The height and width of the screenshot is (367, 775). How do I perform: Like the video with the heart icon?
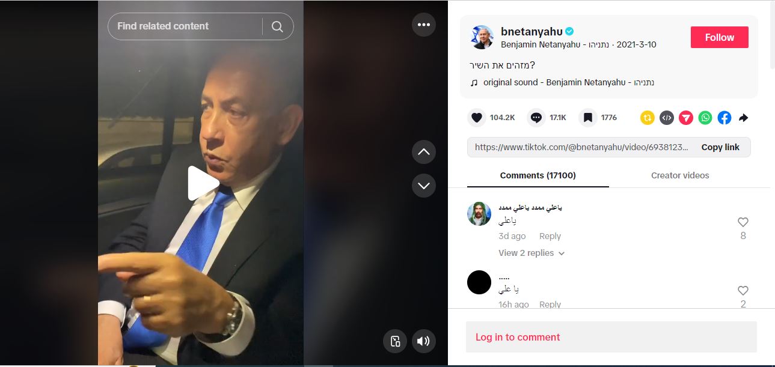pyautogui.click(x=477, y=118)
